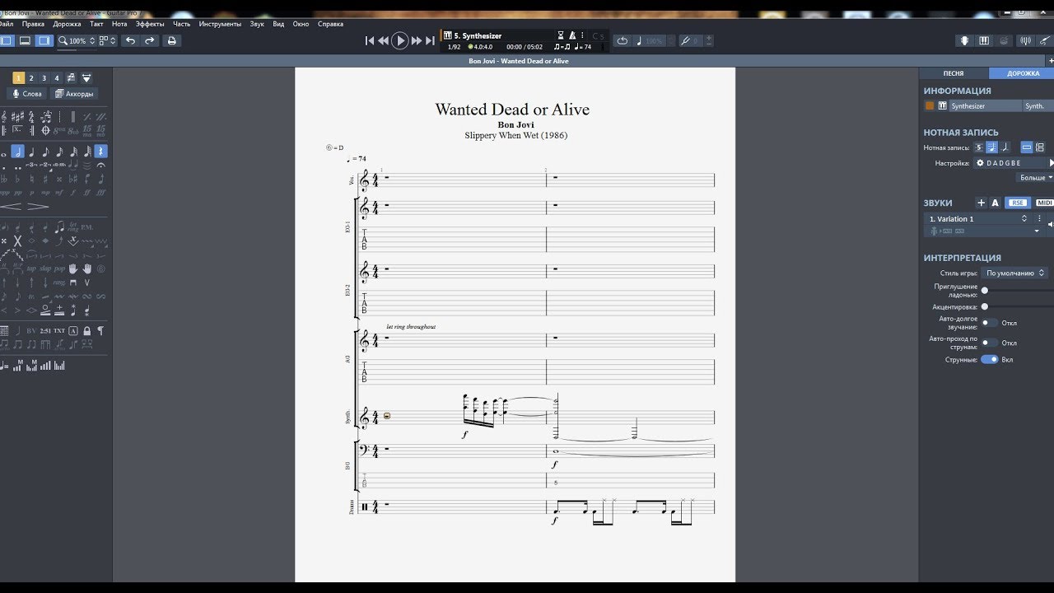Fast forward to the next bar
The width and height of the screenshot is (1054, 593).
(x=417, y=40)
